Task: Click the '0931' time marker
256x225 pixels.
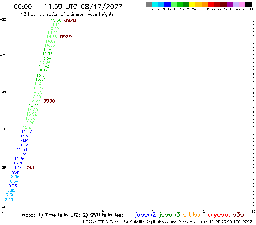Action: click(x=31, y=168)
